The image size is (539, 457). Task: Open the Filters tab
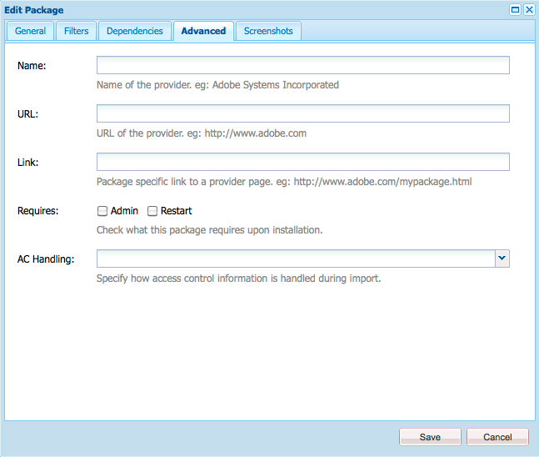coord(77,31)
